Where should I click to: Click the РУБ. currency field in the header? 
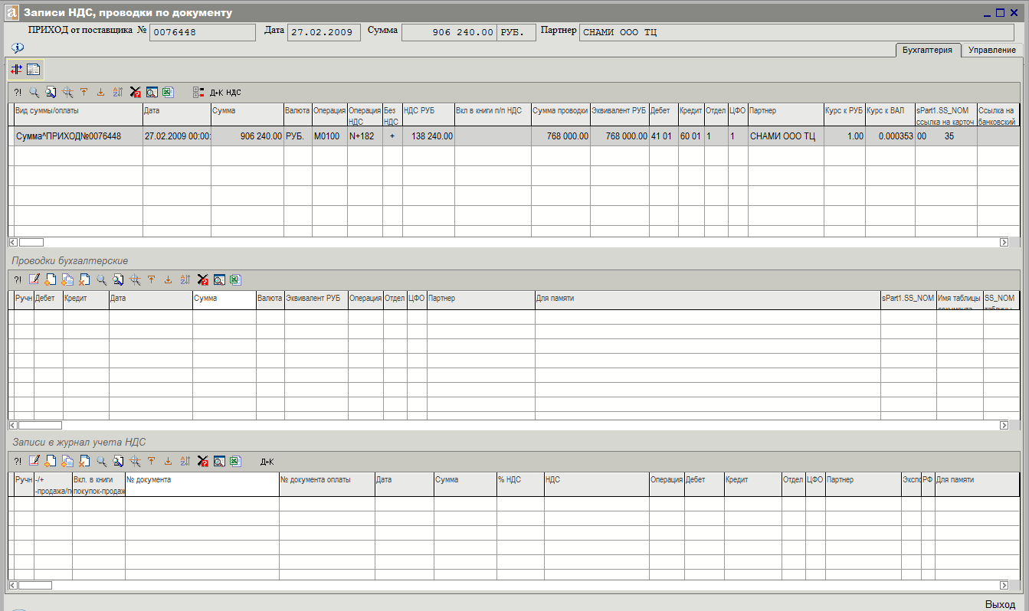point(516,32)
